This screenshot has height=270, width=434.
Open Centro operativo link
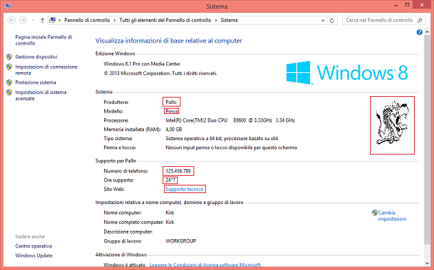(x=34, y=246)
